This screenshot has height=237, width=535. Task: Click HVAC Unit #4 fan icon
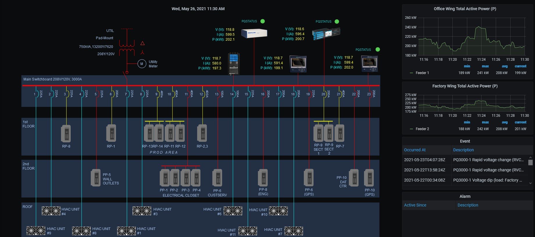[x=51, y=211]
